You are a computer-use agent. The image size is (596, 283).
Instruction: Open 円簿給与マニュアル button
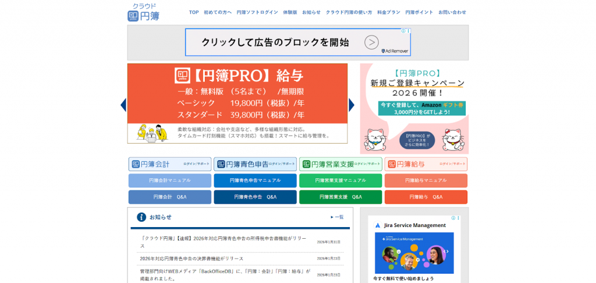coord(425,181)
